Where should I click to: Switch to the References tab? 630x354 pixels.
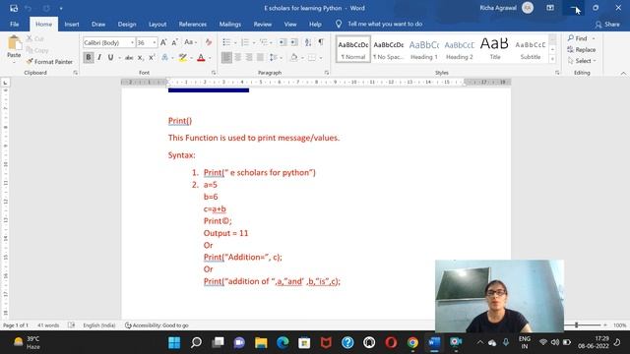pos(193,24)
